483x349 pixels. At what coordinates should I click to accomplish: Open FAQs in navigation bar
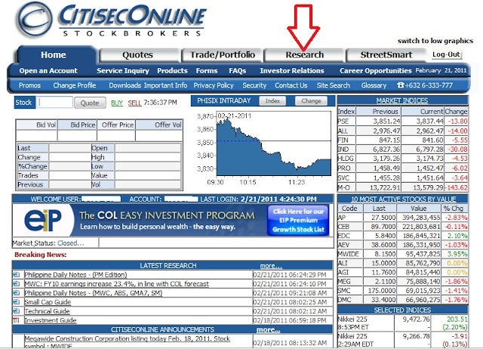[238, 70]
